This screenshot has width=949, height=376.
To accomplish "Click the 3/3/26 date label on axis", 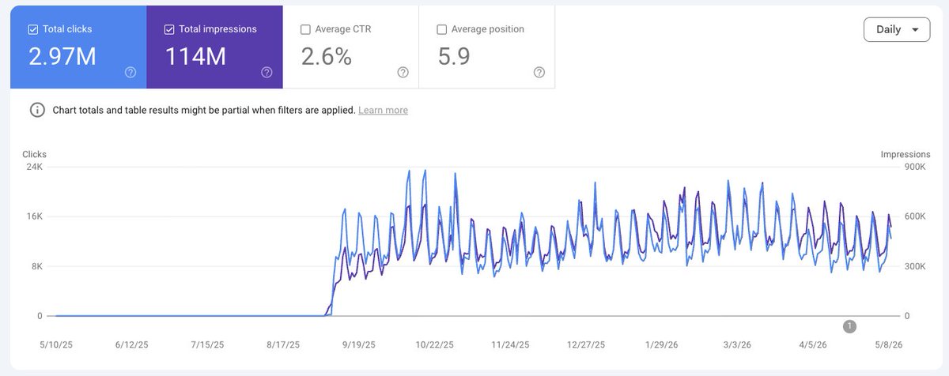I will [x=738, y=345].
